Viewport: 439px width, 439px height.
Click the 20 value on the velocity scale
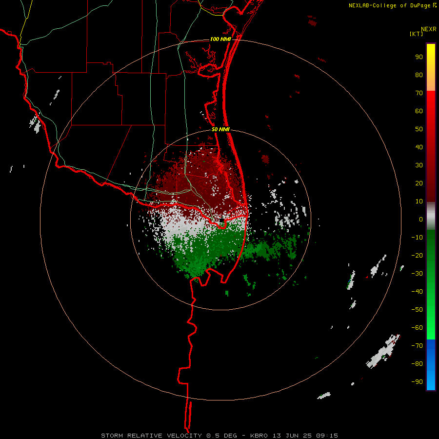coord(419,183)
